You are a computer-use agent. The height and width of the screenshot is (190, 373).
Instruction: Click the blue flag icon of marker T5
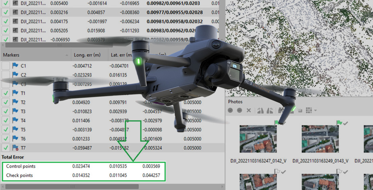(15, 130)
